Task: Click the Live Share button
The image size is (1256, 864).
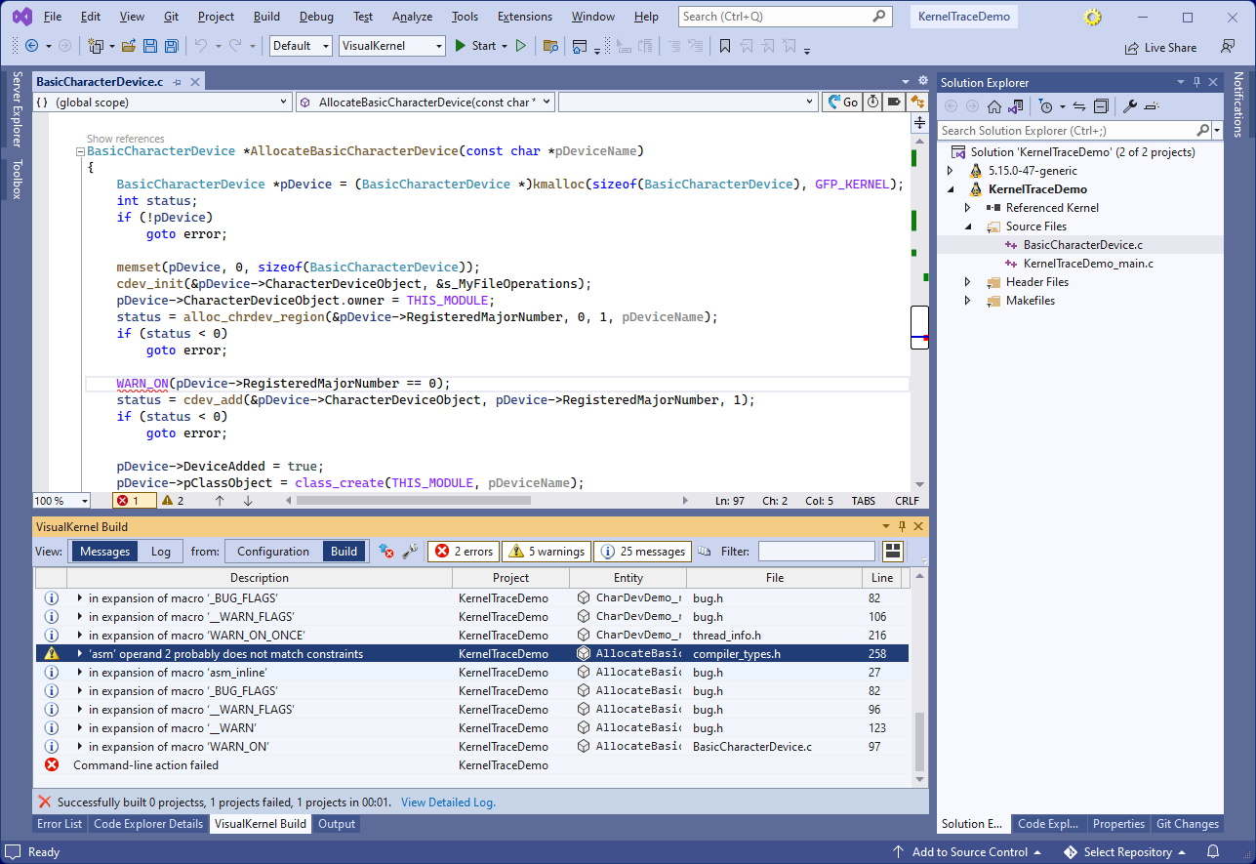Action: [1159, 47]
